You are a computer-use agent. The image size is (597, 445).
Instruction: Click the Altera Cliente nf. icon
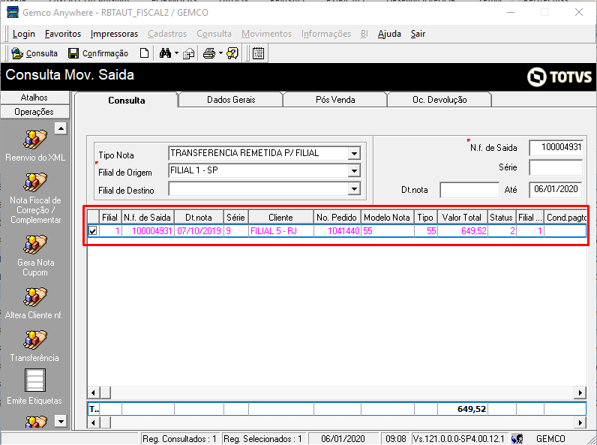[x=35, y=298]
